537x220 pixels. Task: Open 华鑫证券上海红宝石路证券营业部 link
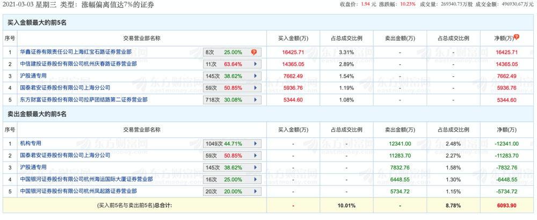(76, 53)
